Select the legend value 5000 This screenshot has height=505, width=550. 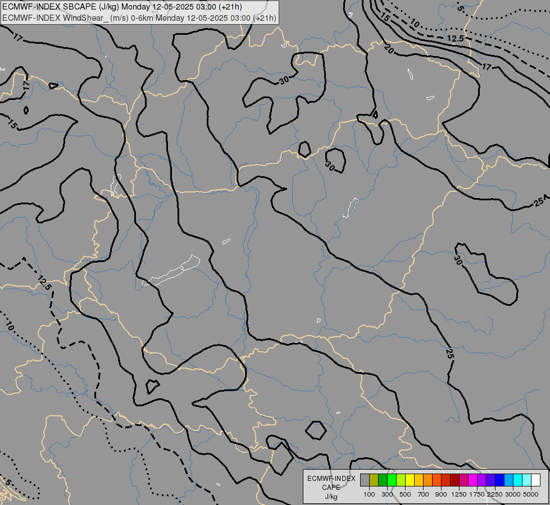(531, 494)
